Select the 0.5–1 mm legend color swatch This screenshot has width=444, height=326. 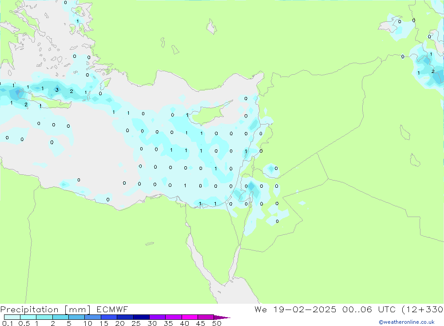click(28, 317)
